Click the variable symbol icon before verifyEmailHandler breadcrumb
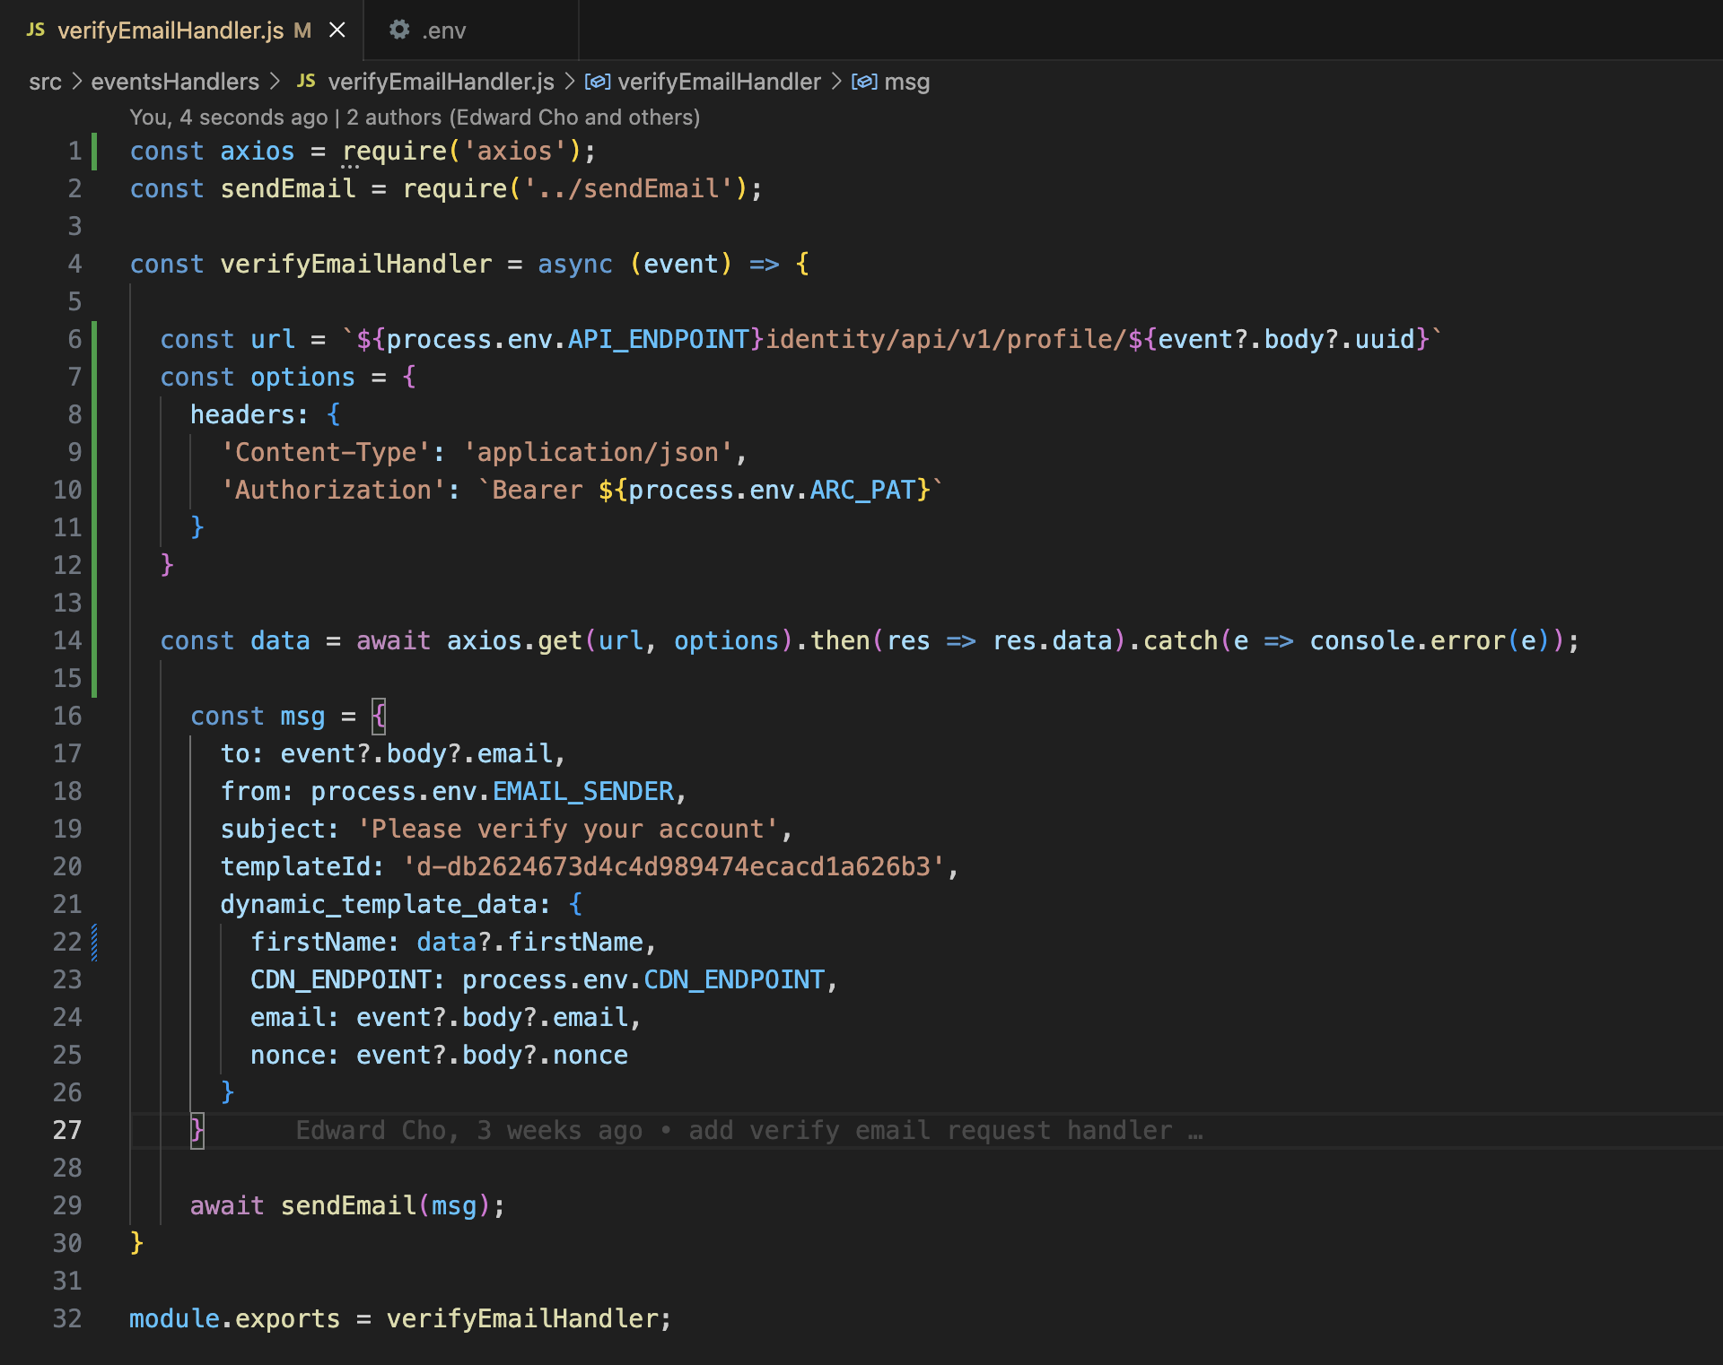 (x=598, y=82)
